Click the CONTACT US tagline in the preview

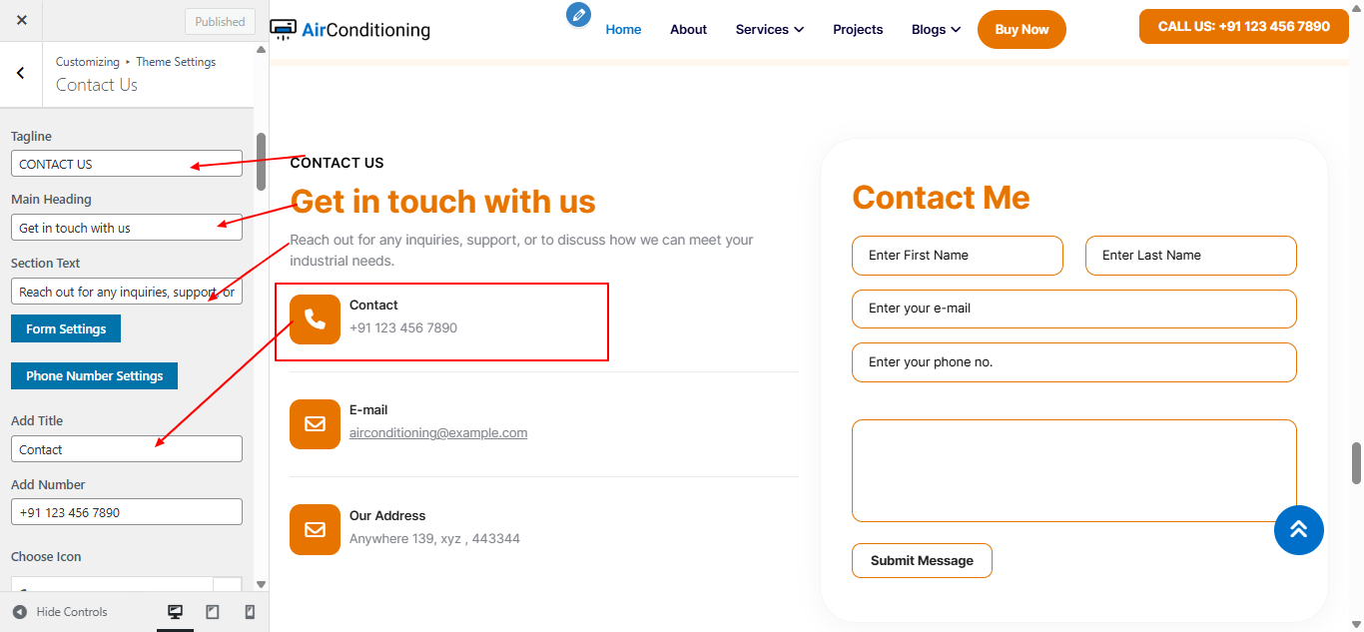pyautogui.click(x=337, y=163)
